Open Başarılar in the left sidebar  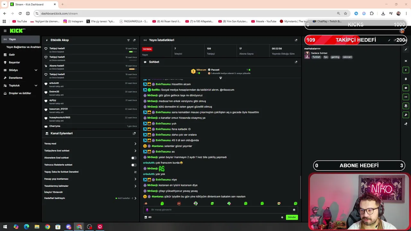[x=20, y=62]
